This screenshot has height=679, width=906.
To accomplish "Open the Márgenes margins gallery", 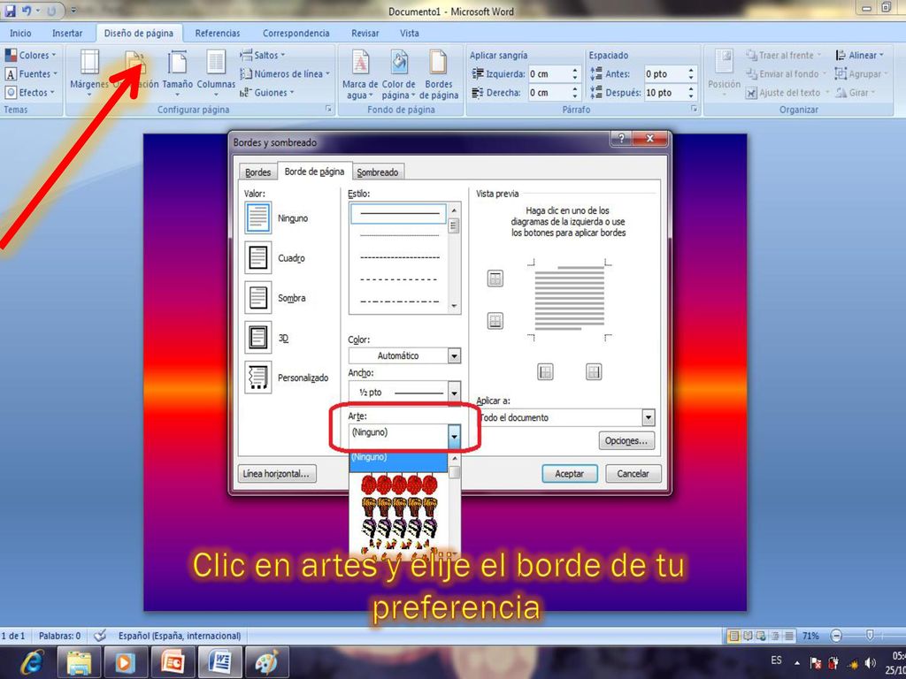I will (x=89, y=72).
